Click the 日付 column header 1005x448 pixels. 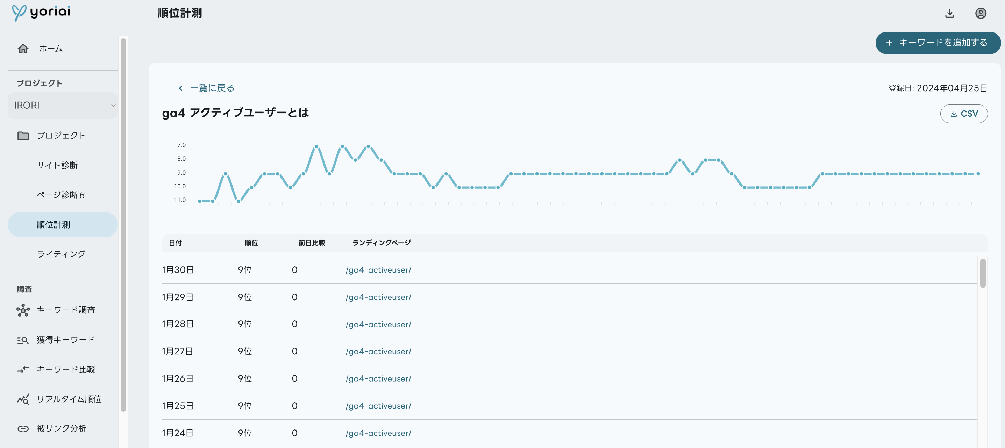pyautogui.click(x=175, y=243)
